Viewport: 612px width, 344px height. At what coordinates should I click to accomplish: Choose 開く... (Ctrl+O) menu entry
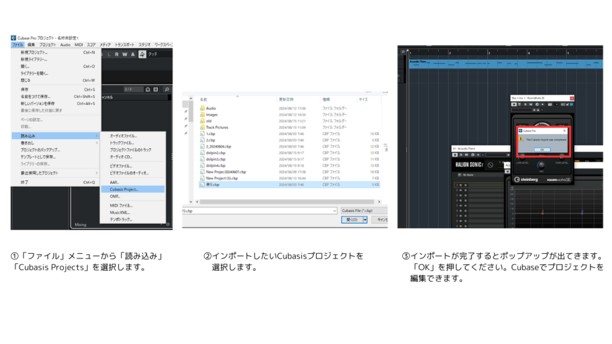point(56,66)
